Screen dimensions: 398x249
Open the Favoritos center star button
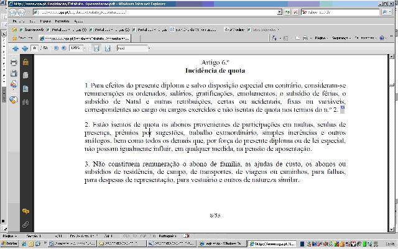(23, 38)
